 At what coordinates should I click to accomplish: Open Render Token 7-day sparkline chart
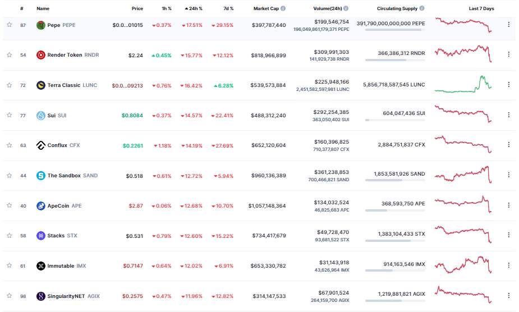tap(463, 54)
